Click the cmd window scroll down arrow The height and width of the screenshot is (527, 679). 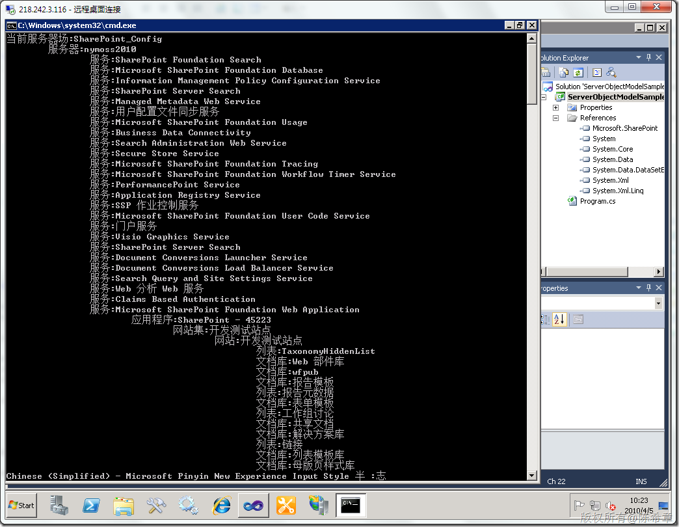click(532, 475)
